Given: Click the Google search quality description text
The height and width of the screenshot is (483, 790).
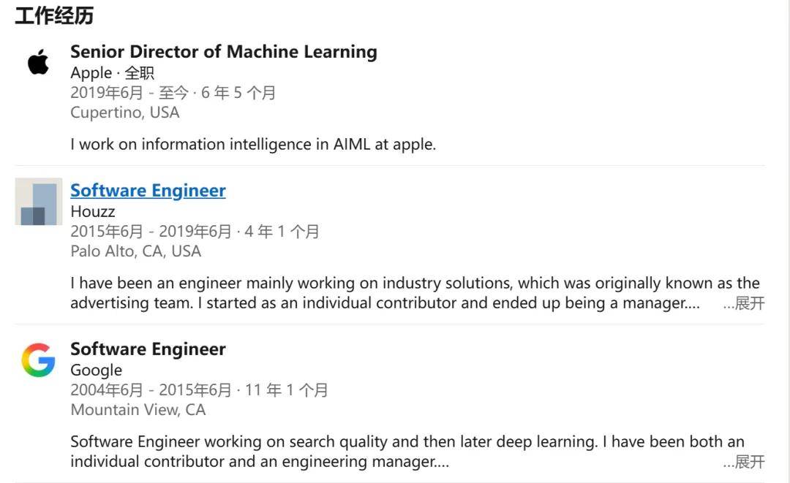Looking at the screenshot, I should [407, 442].
